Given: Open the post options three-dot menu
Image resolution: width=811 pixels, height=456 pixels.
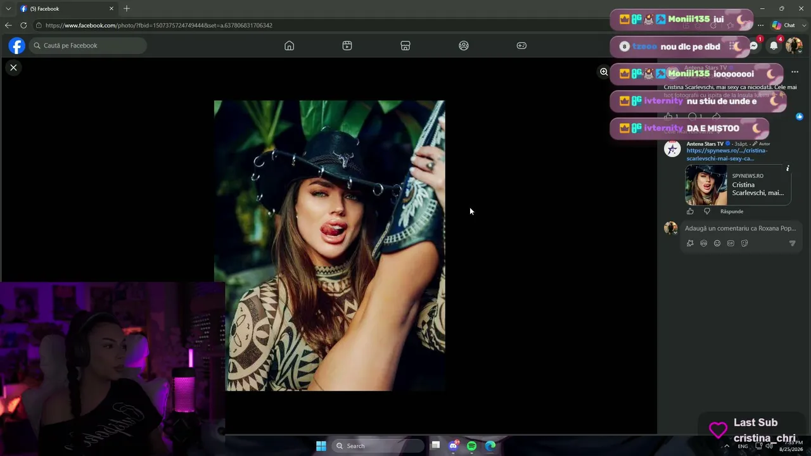Looking at the screenshot, I should click(x=795, y=72).
